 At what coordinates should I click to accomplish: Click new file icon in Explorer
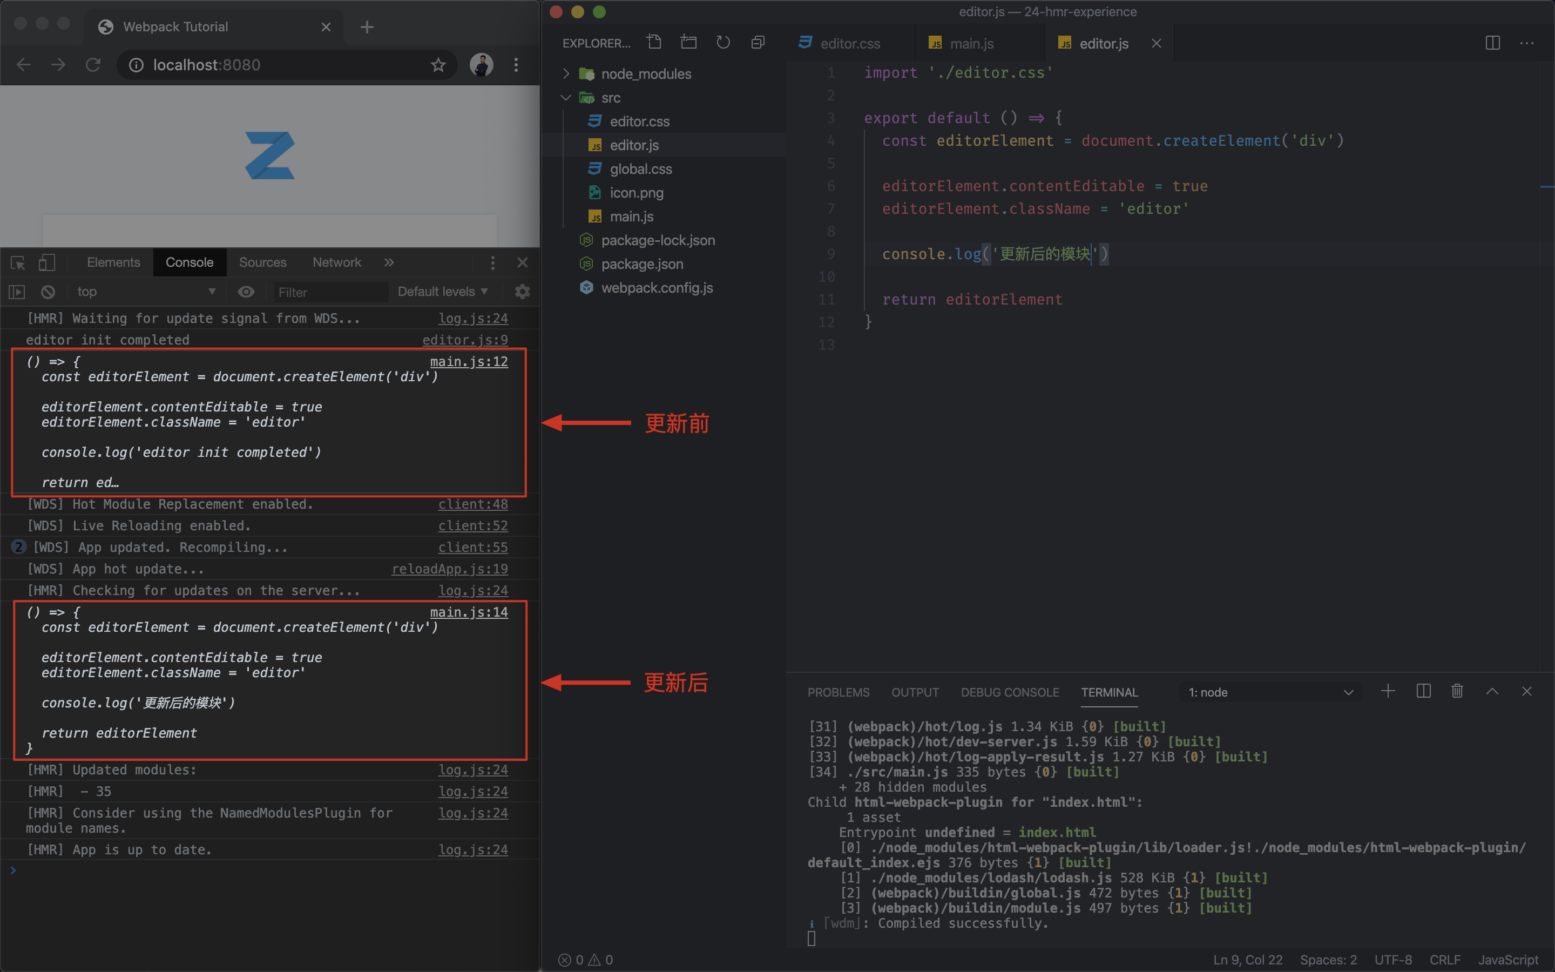654,43
